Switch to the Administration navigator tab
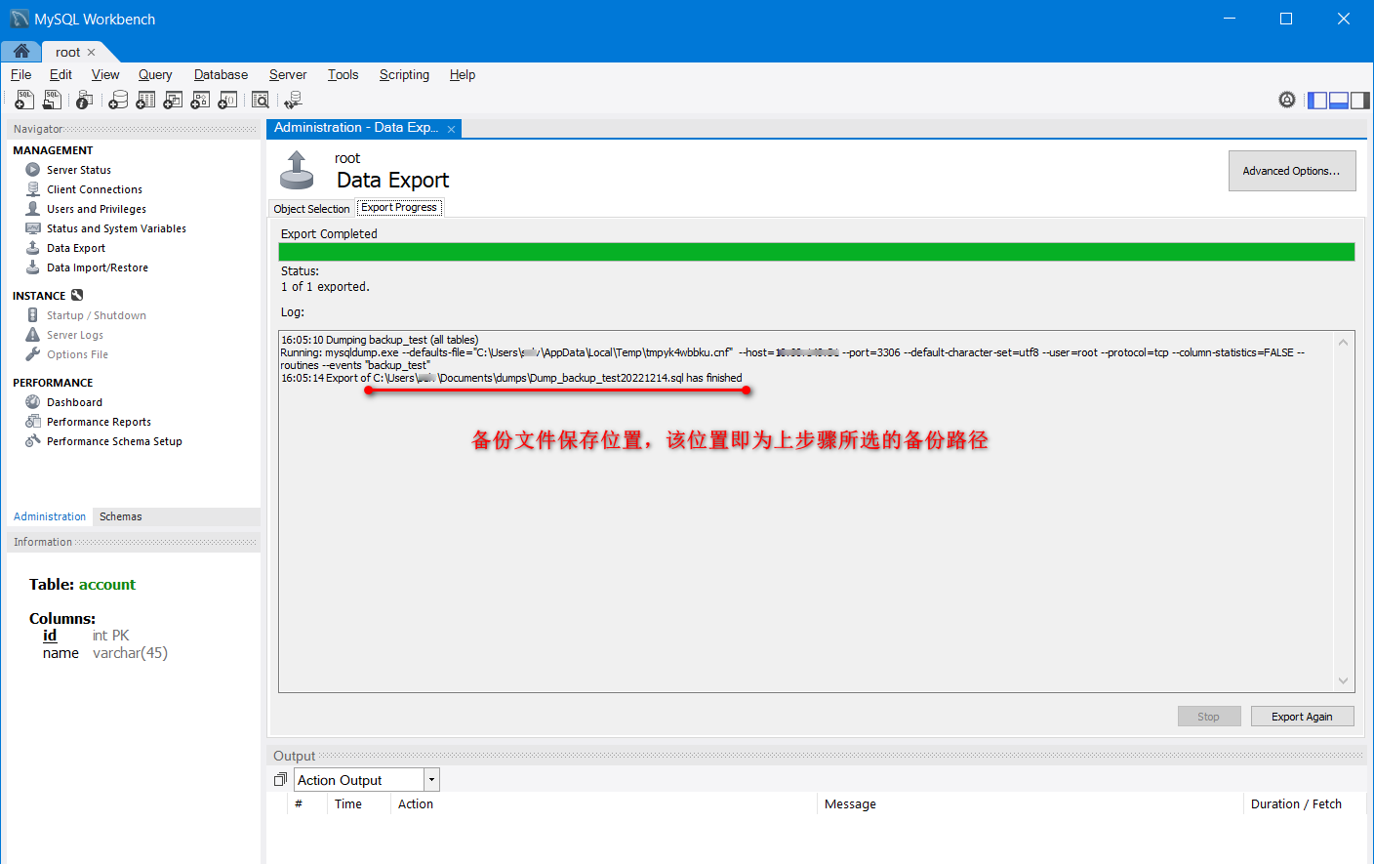1374x864 pixels. coord(50,516)
